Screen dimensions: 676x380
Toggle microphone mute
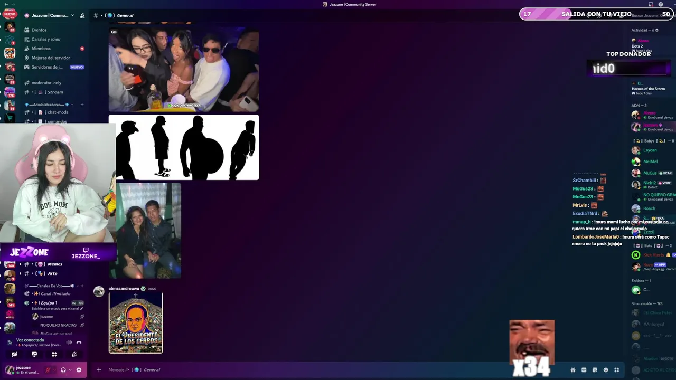coord(47,370)
